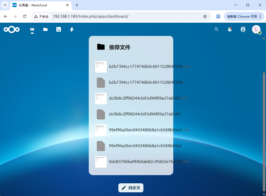Open the Contacts menu icon
This screenshot has height=196, width=266.
pyautogui.click(x=243, y=29)
